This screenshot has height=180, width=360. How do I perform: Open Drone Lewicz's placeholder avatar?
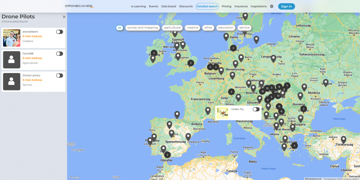tap(12, 82)
